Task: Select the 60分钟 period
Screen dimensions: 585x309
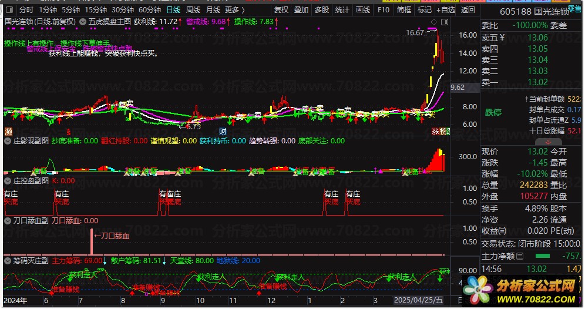Action: point(150,10)
